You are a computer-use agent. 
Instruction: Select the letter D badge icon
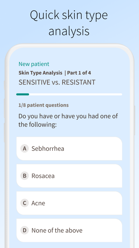coord(24,231)
